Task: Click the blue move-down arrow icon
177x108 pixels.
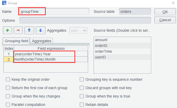Action: point(40,30)
